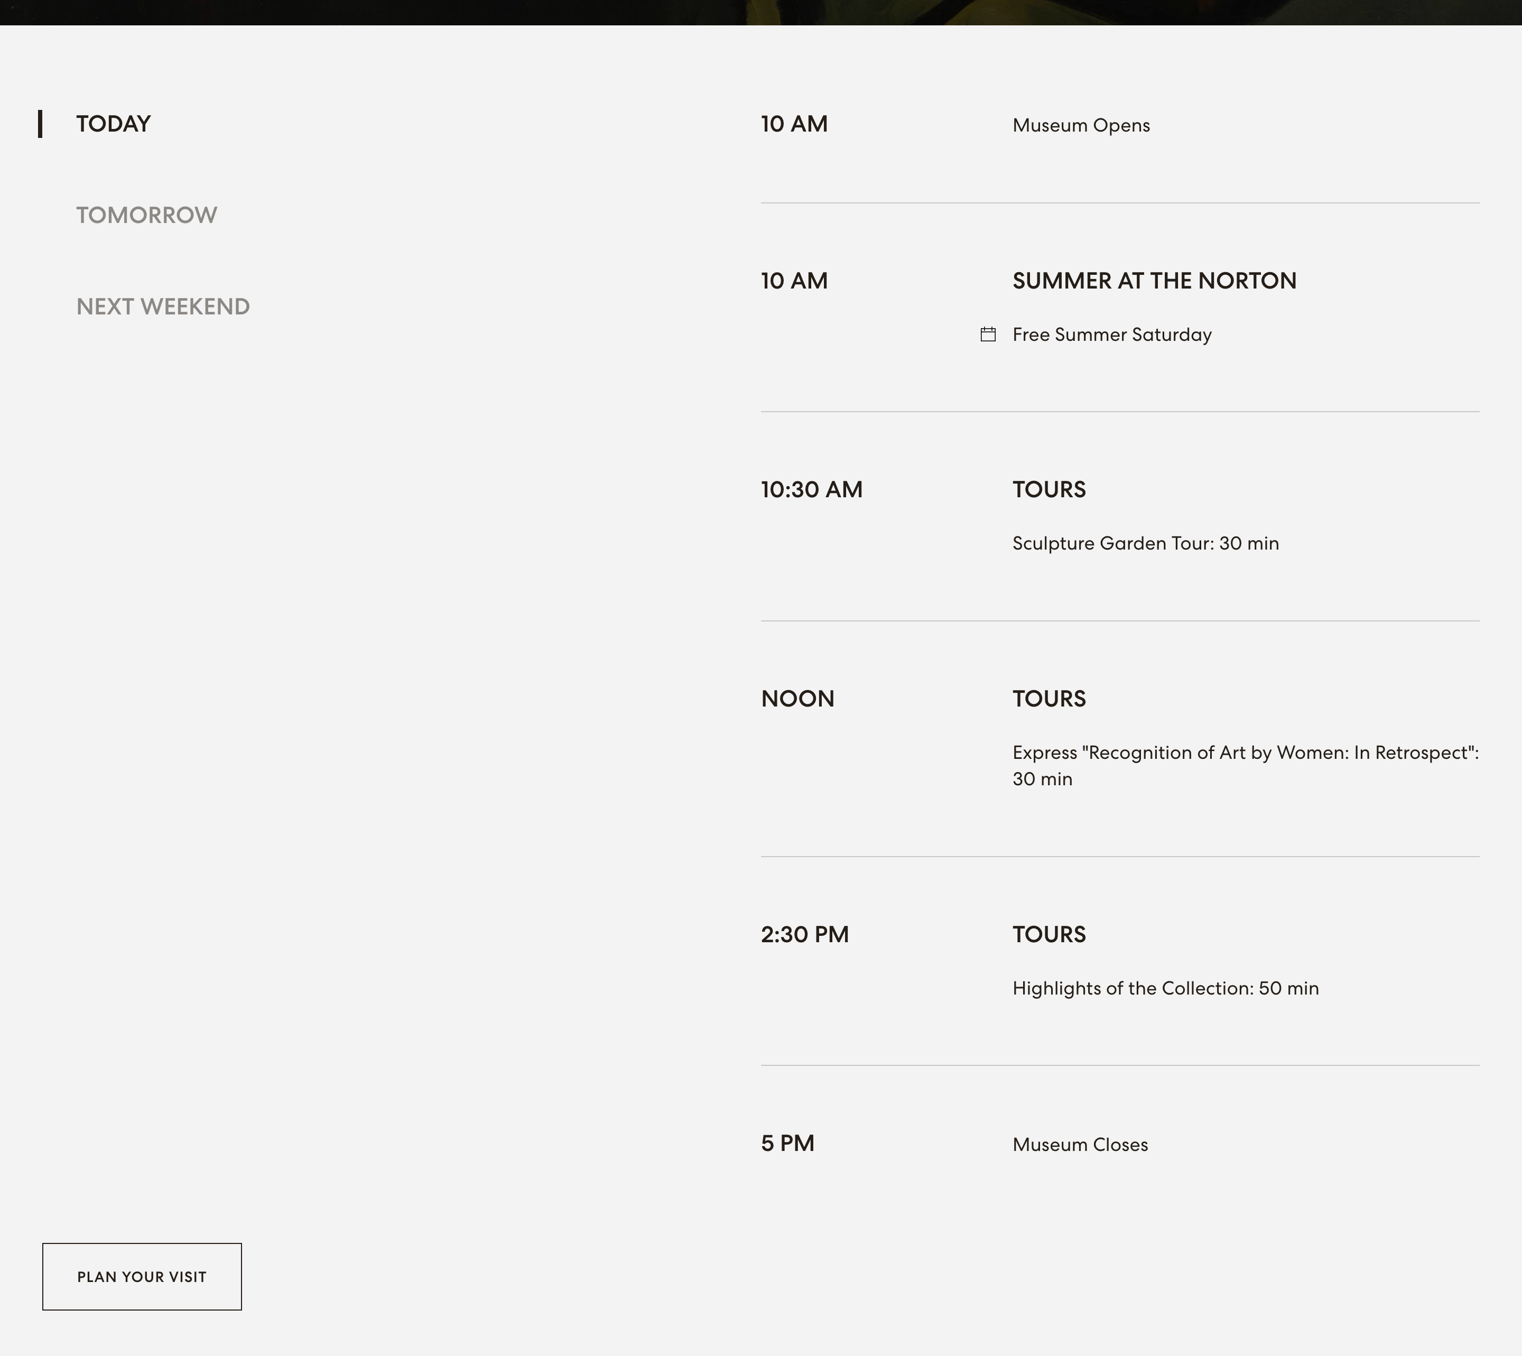Select Highlights of the Collection: 50 min
Screen dimensions: 1522x1356
pyautogui.click(x=1165, y=988)
